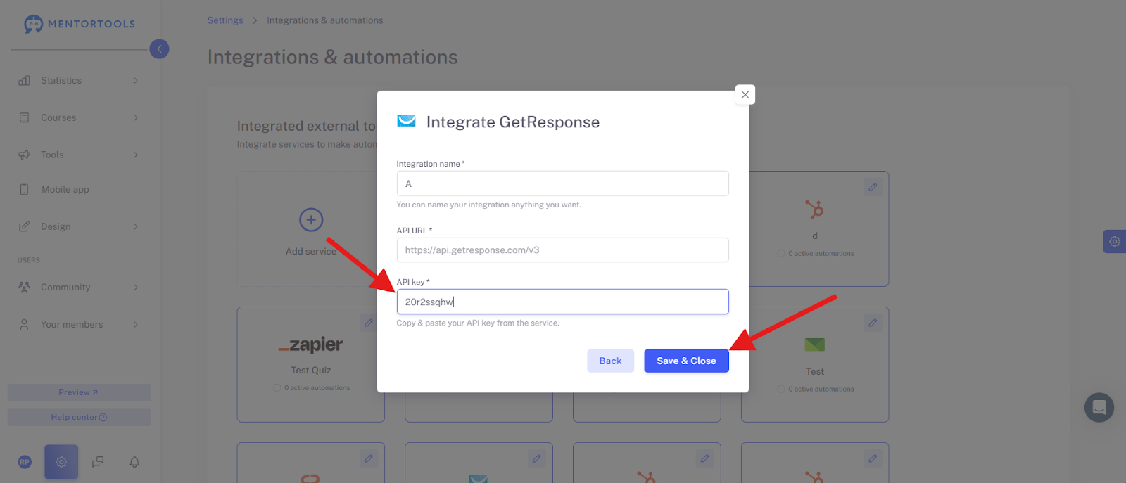
Task: Open the chat messages icon in the bottom bar
Action: [98, 462]
